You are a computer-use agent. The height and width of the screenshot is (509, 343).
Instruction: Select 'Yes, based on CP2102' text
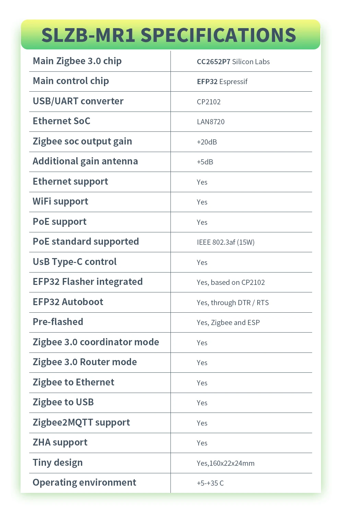click(231, 282)
